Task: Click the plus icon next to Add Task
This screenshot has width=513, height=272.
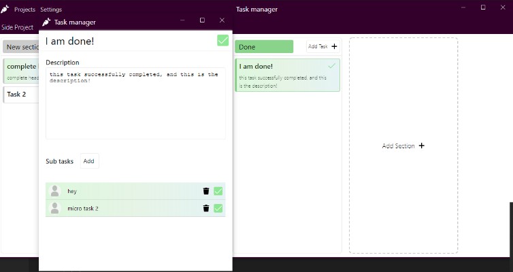Action: click(334, 46)
